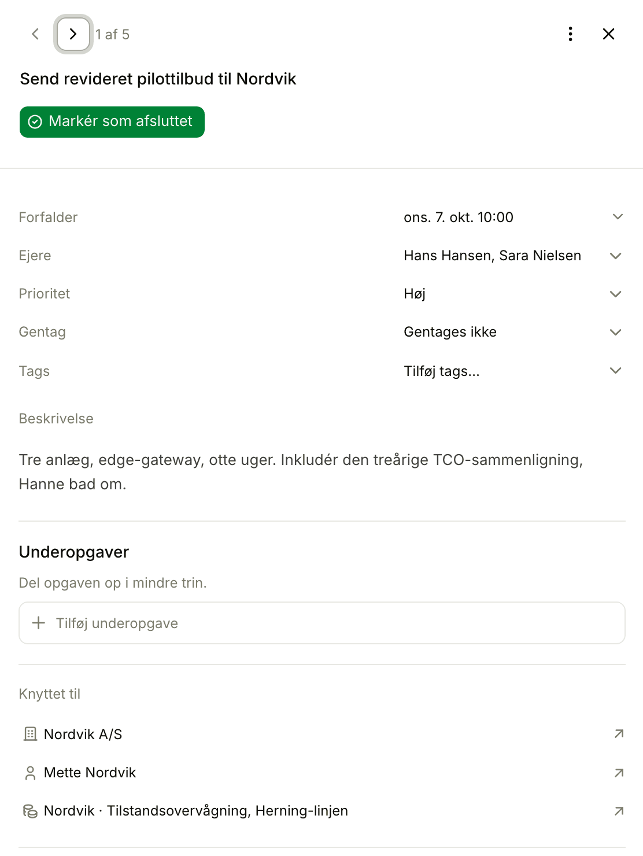643x856 pixels.
Task: Click the Gentag label
Action: tap(42, 332)
